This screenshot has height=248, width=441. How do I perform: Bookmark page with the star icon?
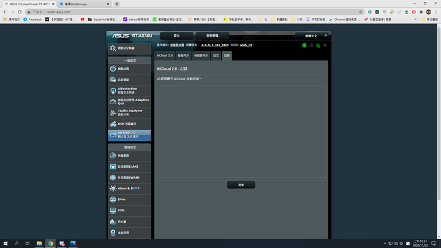[361, 12]
